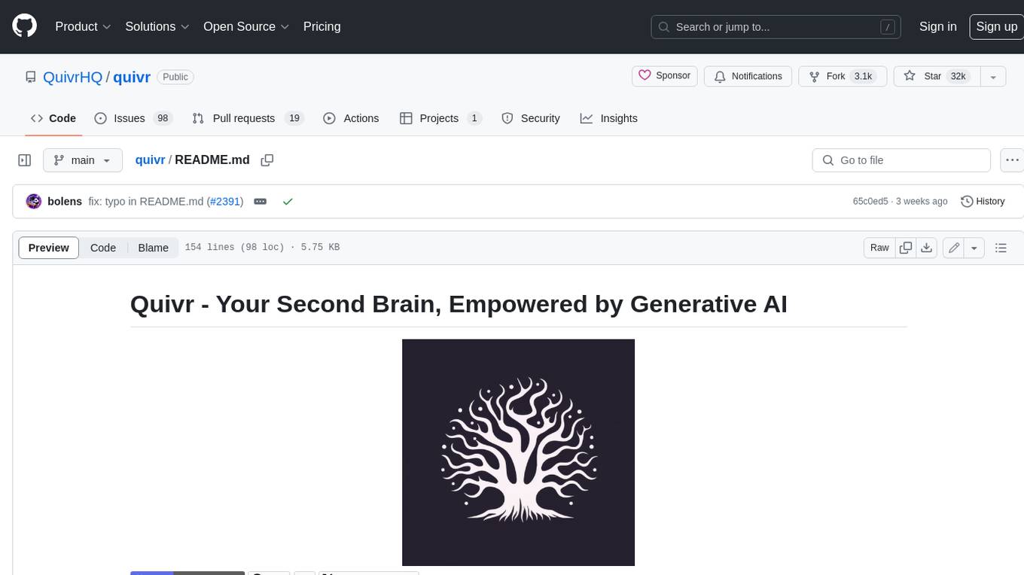Switch to the Issues tab

click(133, 118)
